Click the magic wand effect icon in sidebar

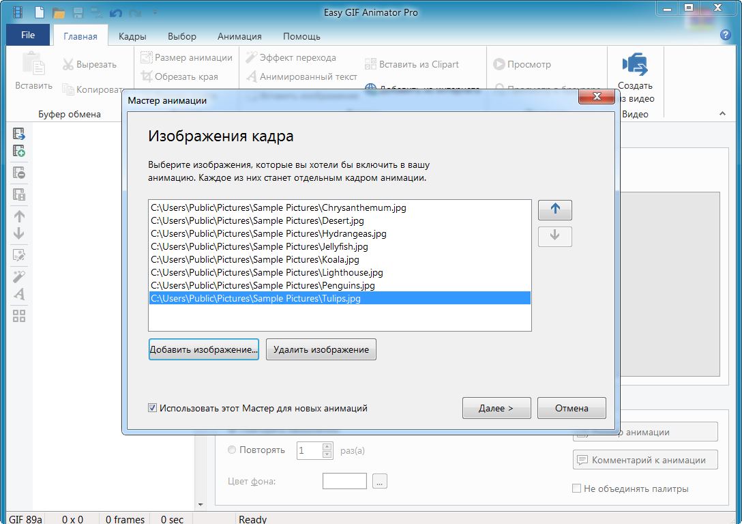(19, 276)
